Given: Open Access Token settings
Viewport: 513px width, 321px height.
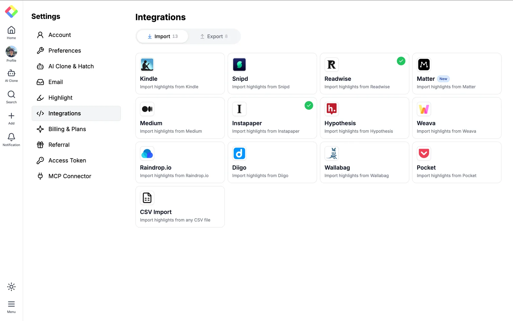Looking at the screenshot, I should coord(76,160).
